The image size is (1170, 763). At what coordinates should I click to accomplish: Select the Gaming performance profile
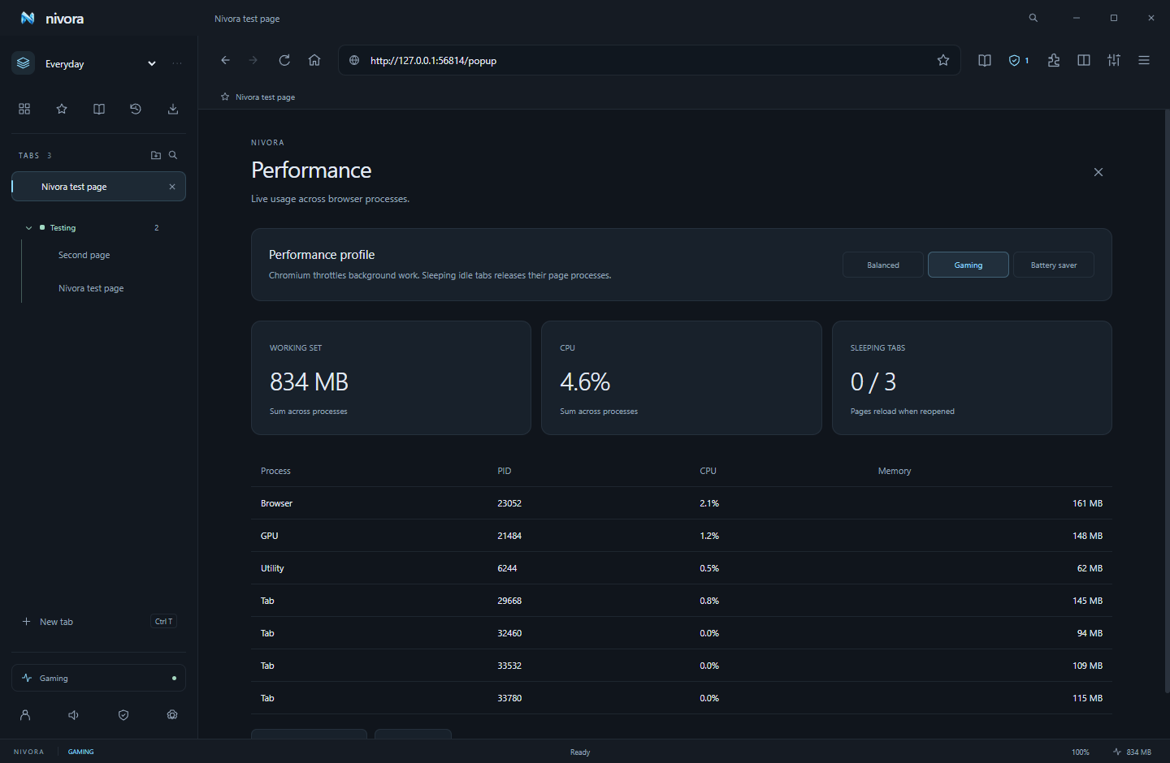[968, 265]
